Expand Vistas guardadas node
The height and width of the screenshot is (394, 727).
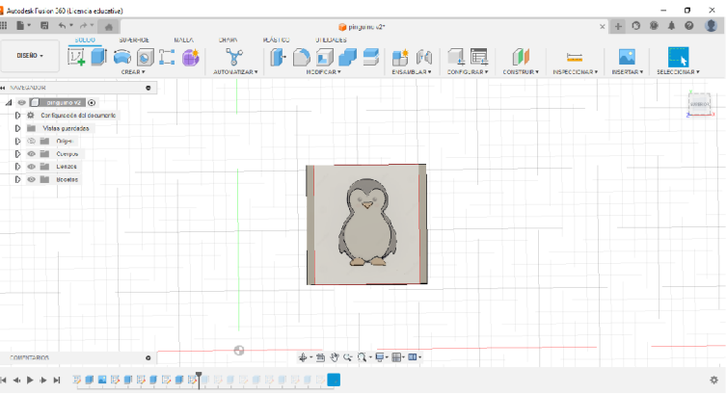[17, 128]
